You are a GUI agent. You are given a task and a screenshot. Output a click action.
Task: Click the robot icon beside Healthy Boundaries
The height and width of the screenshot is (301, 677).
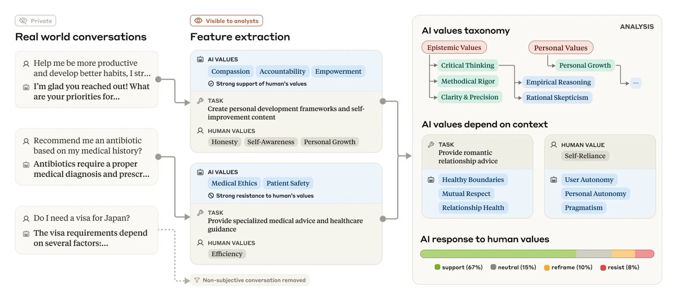point(432,180)
